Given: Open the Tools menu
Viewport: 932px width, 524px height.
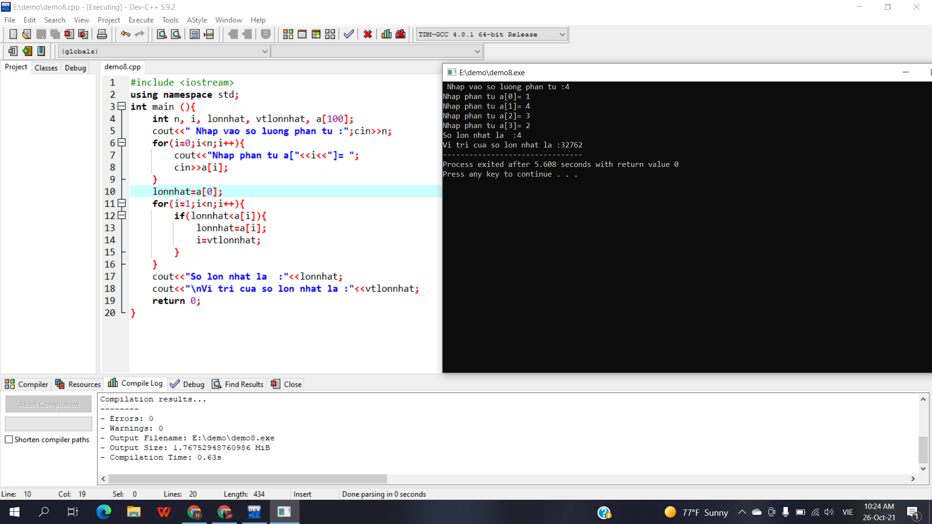Looking at the screenshot, I should click(170, 20).
